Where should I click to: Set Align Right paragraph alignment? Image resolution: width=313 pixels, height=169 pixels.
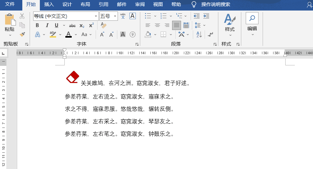167,25
